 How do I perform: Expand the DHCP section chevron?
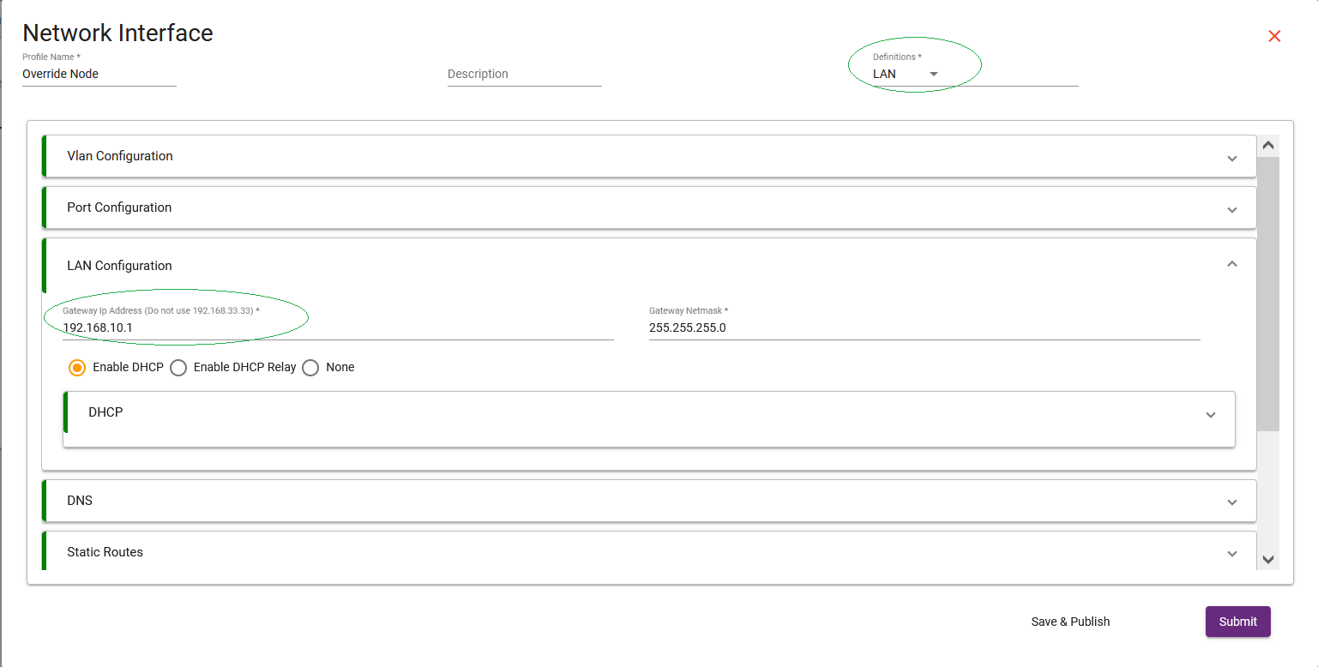click(1211, 415)
